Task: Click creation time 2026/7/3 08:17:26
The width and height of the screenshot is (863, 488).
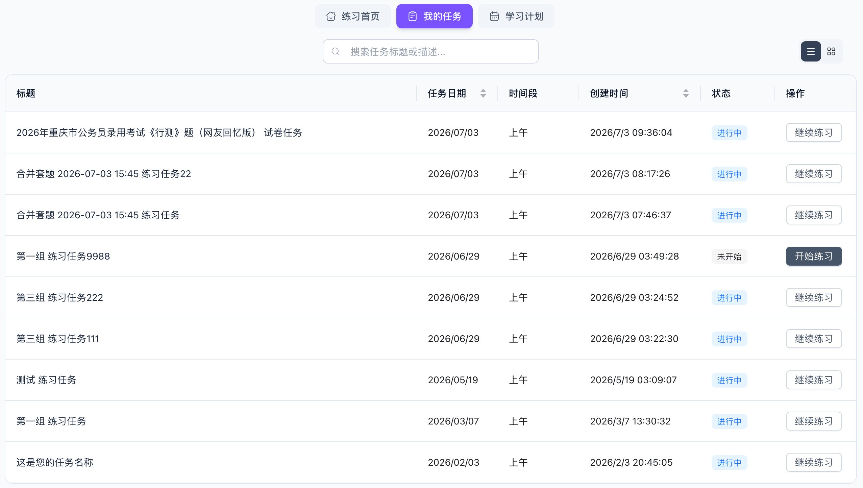Action: click(x=630, y=174)
